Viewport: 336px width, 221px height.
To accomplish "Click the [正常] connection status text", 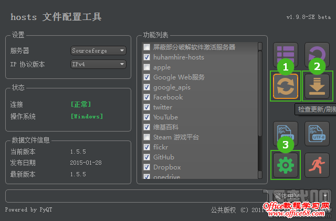I will pyautogui.click(x=81, y=104).
